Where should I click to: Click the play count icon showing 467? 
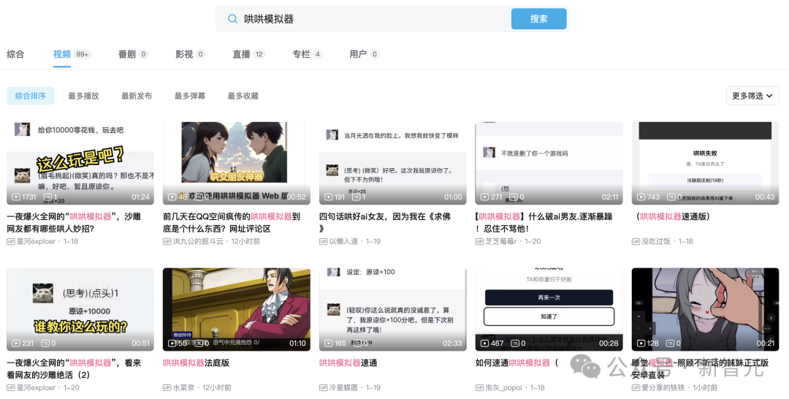[x=485, y=343]
